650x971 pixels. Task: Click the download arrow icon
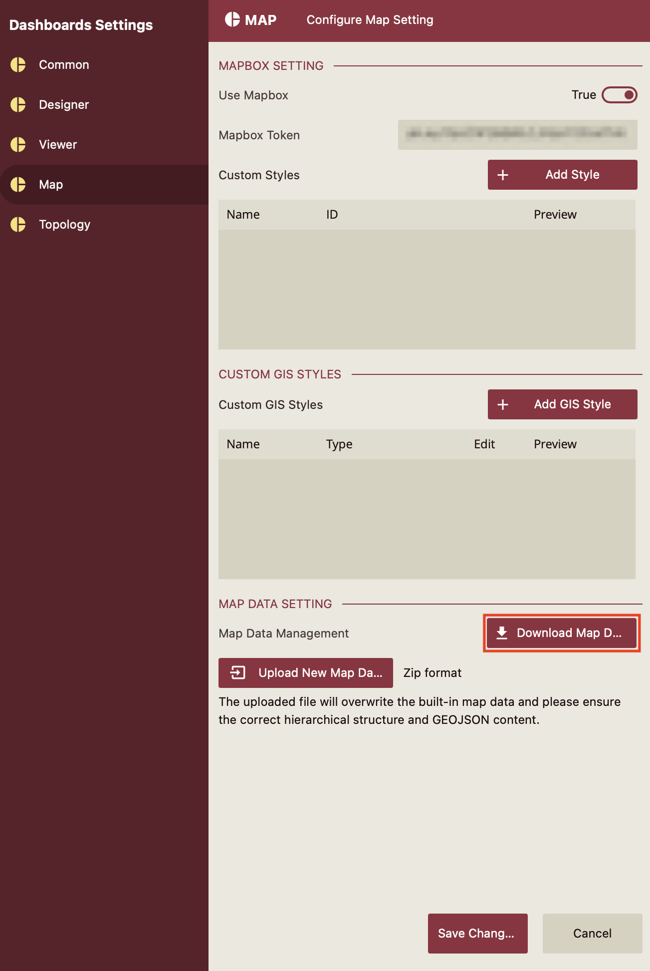tap(502, 633)
